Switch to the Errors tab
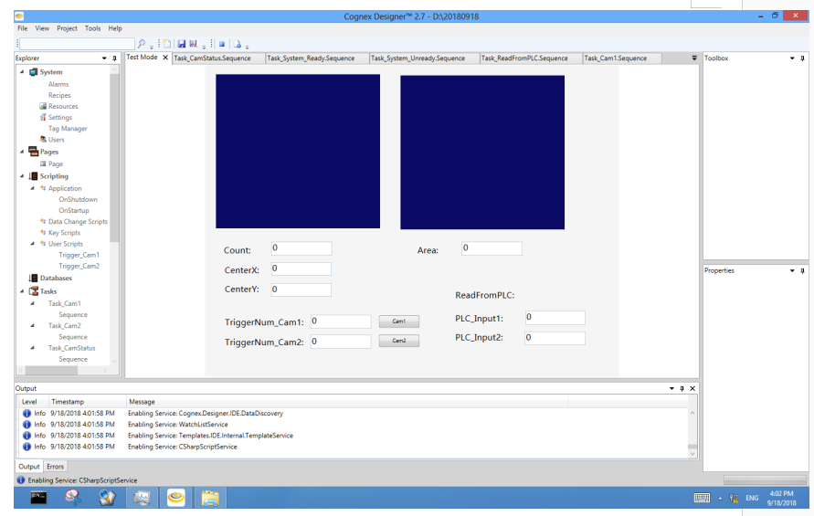Screen dimensions: 814x516 click(55, 467)
